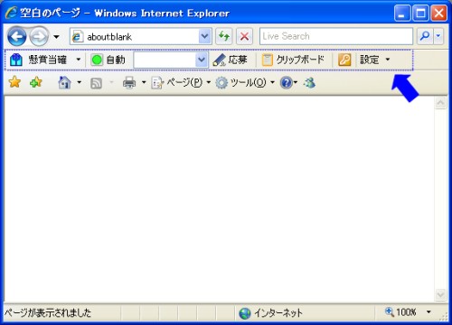452x325 pixels.
Task: Open the recent pages dropdown arrow
Action: coord(56,37)
